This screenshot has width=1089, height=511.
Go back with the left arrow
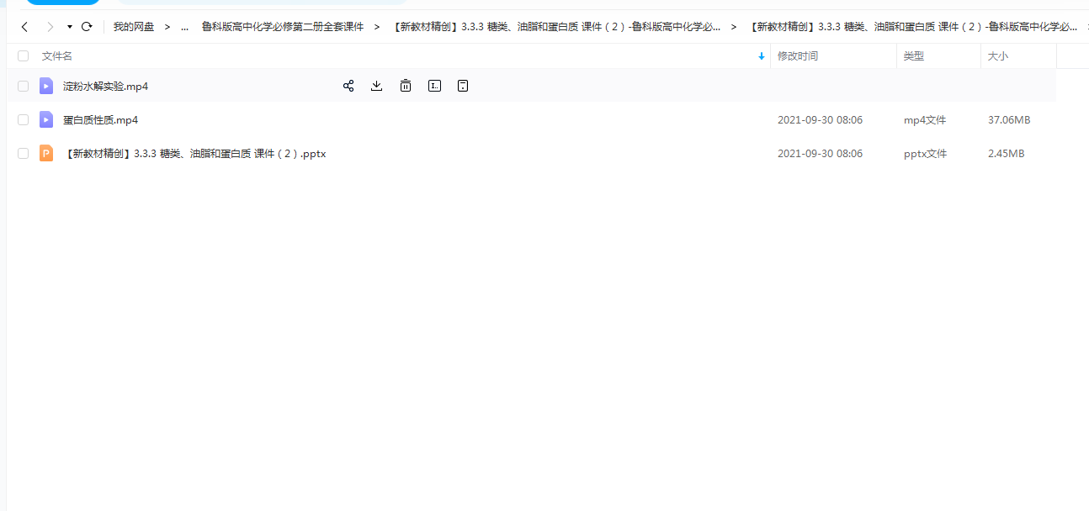pos(24,27)
